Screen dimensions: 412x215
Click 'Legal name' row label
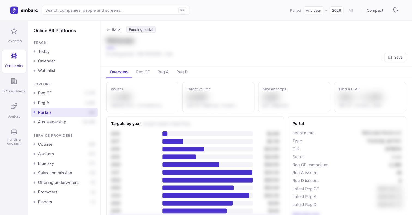point(303,133)
